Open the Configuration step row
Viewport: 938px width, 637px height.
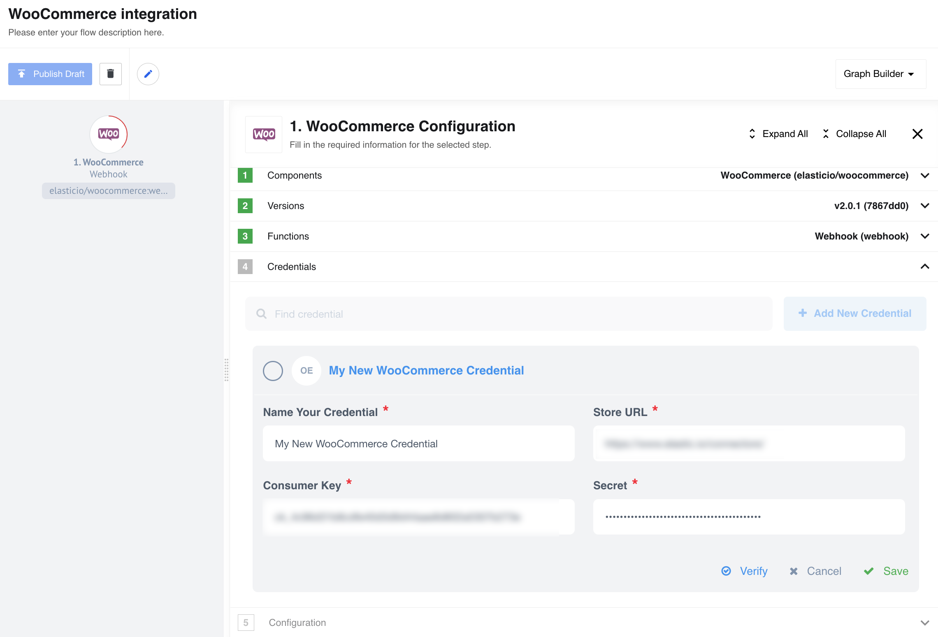pyautogui.click(x=584, y=623)
